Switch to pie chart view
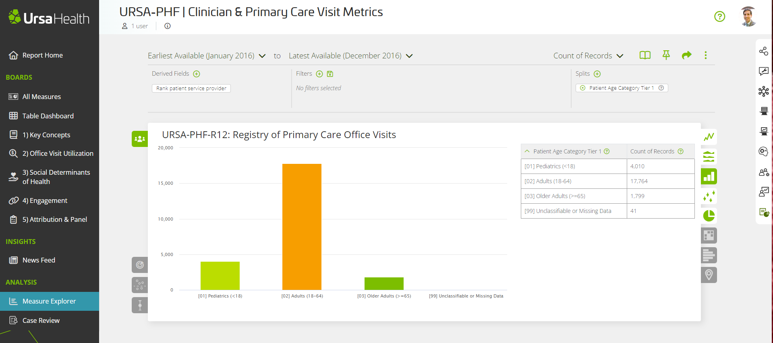The image size is (773, 343). pos(709,216)
